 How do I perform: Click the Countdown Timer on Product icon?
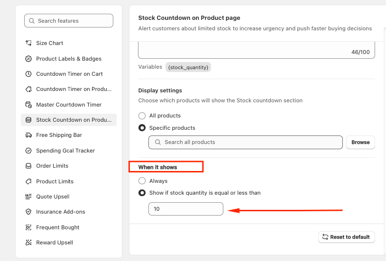click(28, 89)
